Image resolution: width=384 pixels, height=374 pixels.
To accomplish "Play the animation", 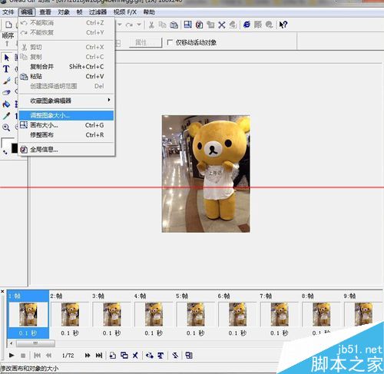I will coord(12,356).
